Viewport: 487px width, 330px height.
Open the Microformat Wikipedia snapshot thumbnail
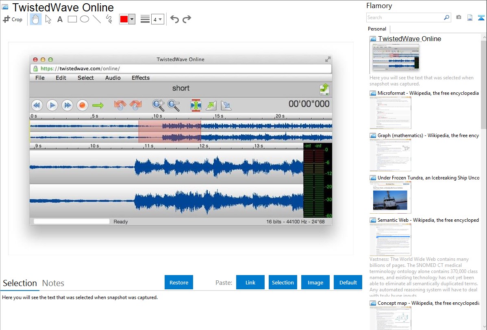tap(390, 113)
